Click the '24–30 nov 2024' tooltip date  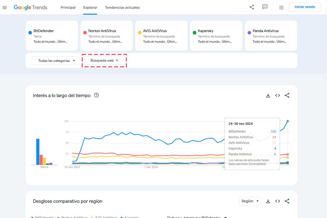coord(241,124)
